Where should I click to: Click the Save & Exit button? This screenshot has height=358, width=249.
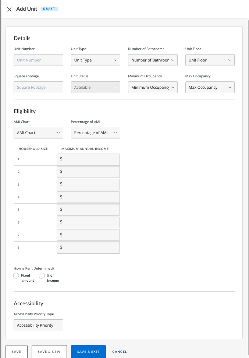tap(88, 352)
